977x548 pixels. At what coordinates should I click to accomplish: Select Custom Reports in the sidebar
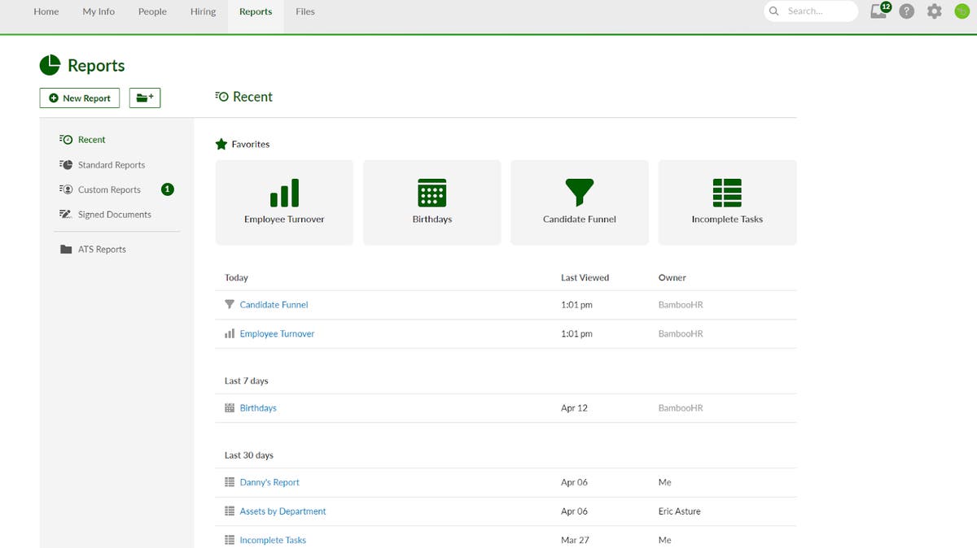(x=107, y=189)
